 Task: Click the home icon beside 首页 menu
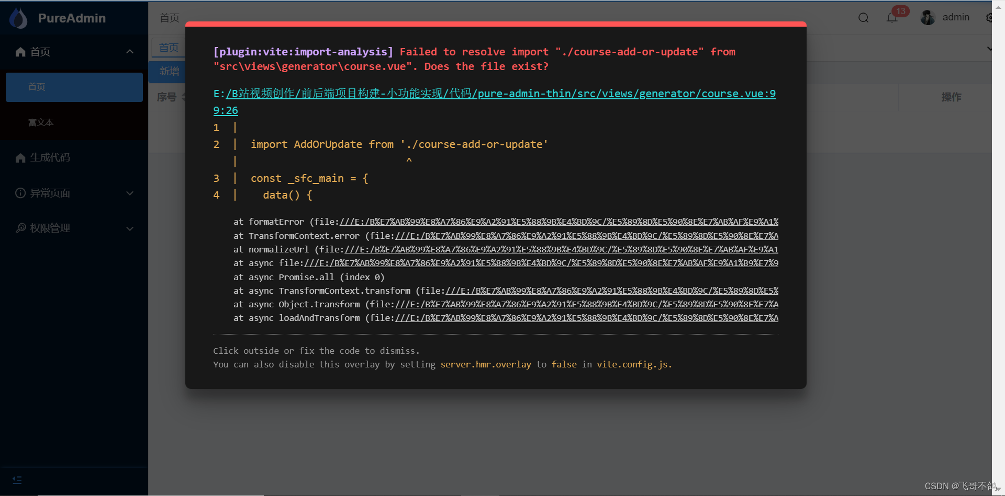[20, 52]
